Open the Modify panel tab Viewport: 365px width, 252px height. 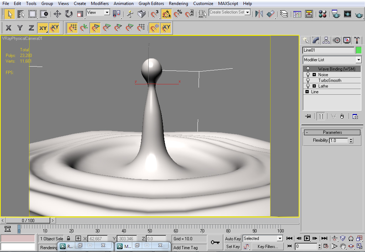(315, 40)
